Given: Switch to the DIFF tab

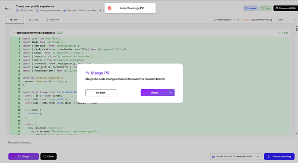Looking at the screenshot, I should click(x=14, y=20).
